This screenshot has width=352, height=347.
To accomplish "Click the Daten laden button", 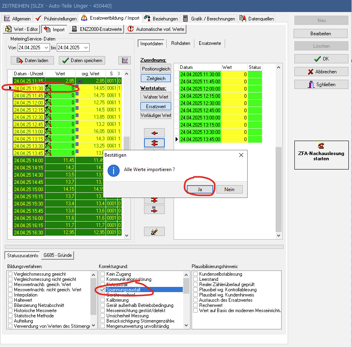I will (x=32, y=61).
